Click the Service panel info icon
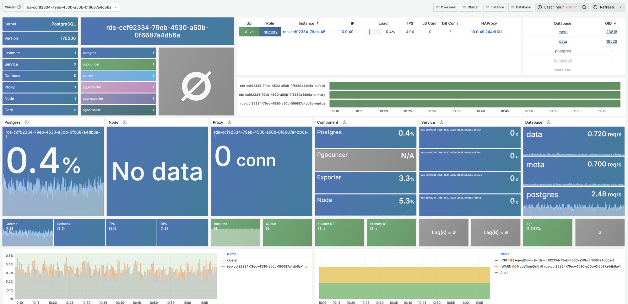This screenshot has width=628, height=304. (x=441, y=122)
